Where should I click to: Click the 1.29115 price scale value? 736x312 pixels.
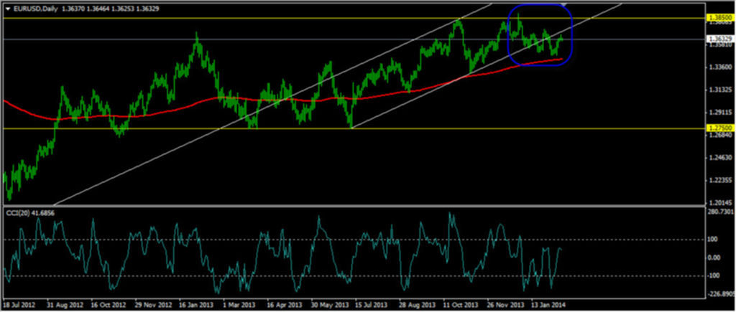719,113
